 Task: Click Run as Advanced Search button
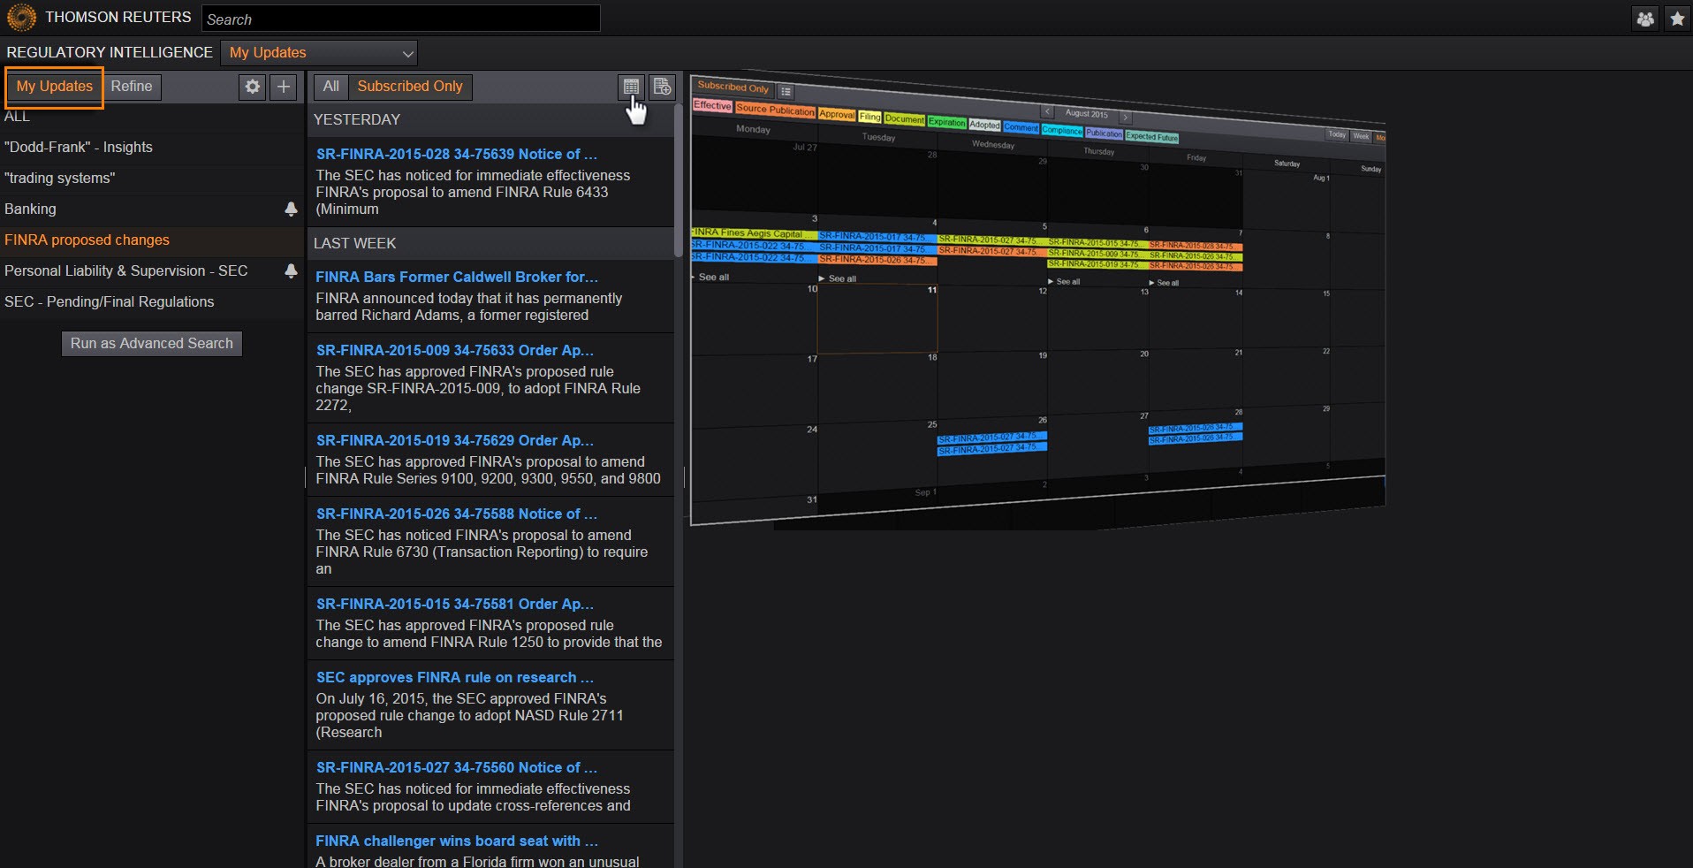click(x=152, y=344)
